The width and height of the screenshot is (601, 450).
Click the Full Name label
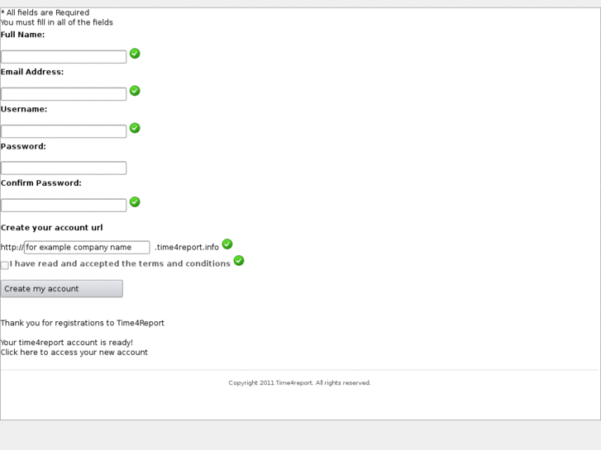23,35
